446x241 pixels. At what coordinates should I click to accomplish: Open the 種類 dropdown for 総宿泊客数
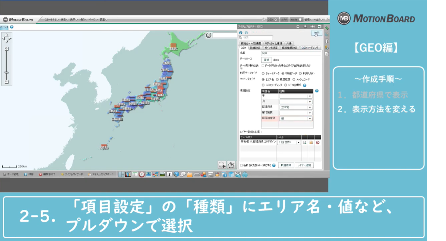[296, 118]
